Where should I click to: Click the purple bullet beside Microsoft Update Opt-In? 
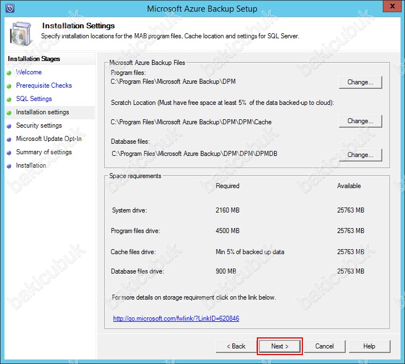click(x=9, y=139)
